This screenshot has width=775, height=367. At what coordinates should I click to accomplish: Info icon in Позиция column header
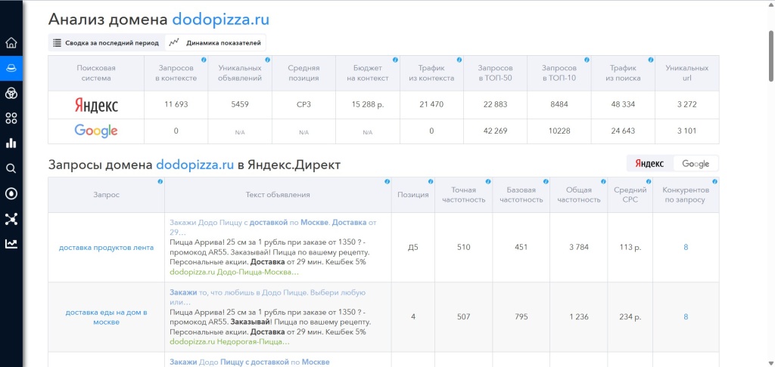(x=431, y=181)
